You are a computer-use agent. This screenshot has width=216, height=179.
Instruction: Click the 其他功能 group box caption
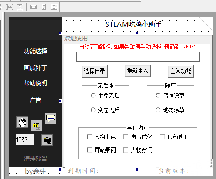tap(138, 127)
